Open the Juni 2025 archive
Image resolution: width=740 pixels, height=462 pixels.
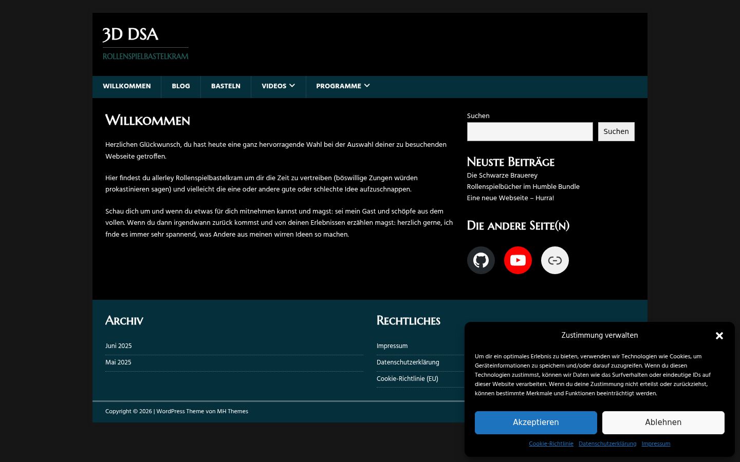click(119, 346)
